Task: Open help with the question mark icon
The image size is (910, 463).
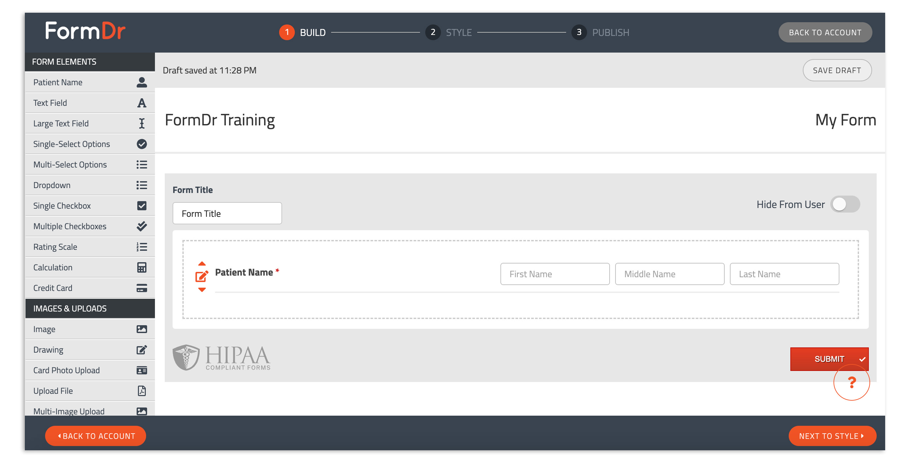Action: click(851, 382)
